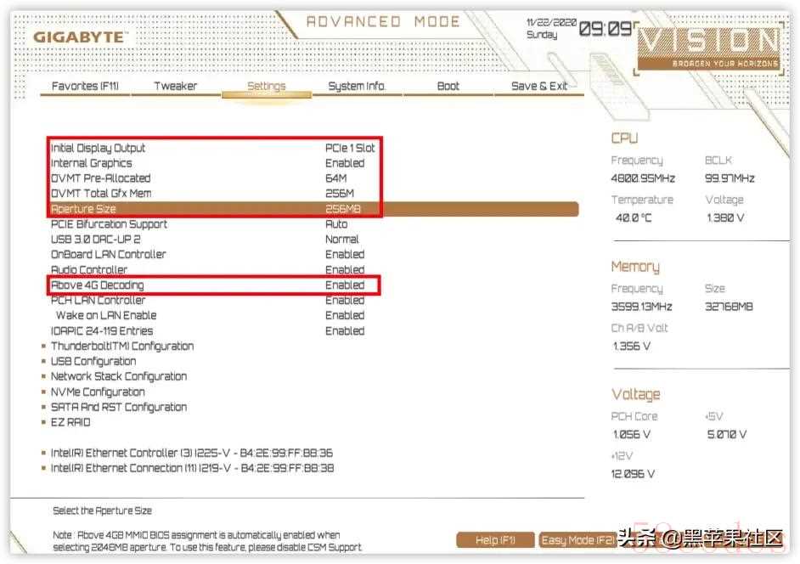Select the Settings tab
The width and height of the screenshot is (800, 564).
(x=267, y=86)
